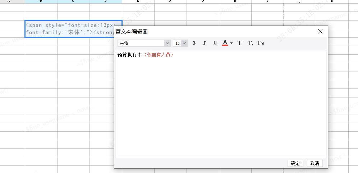Apply red font color with A icon

[225, 43]
